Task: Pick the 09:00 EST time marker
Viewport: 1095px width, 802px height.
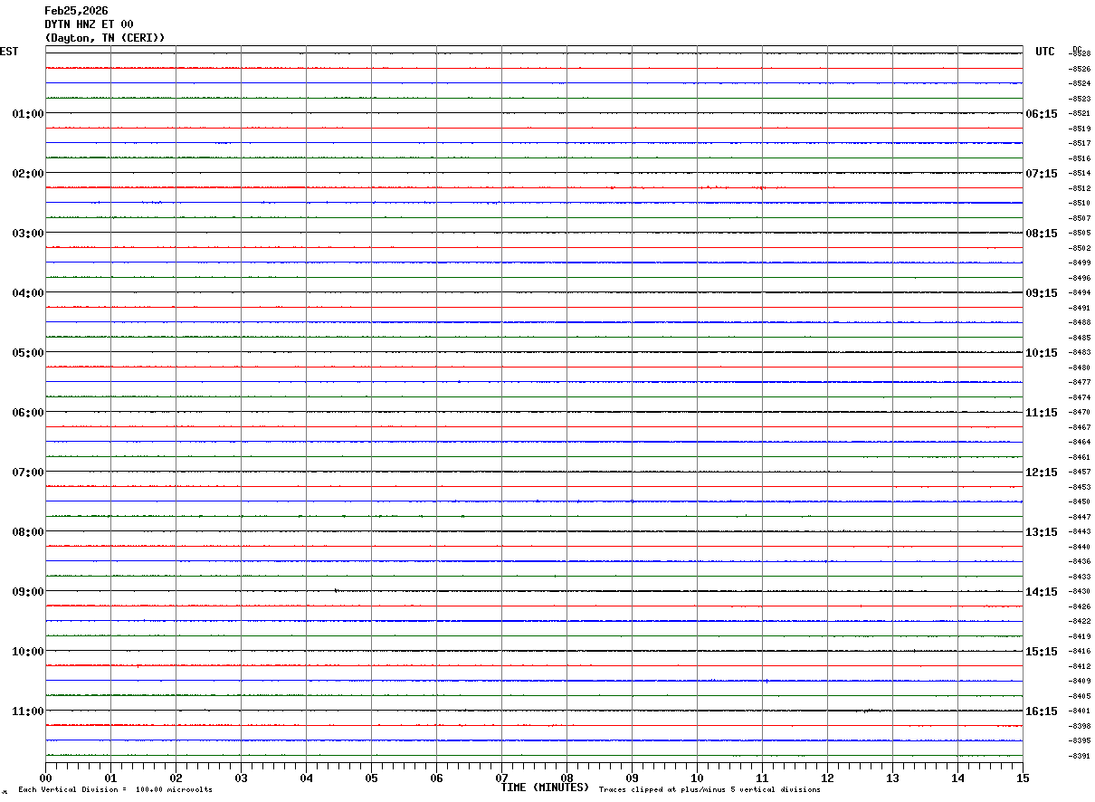Action: pos(27,592)
